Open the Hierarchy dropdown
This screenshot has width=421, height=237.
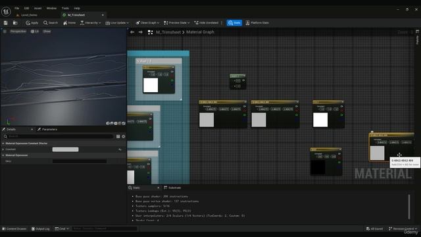91,23
